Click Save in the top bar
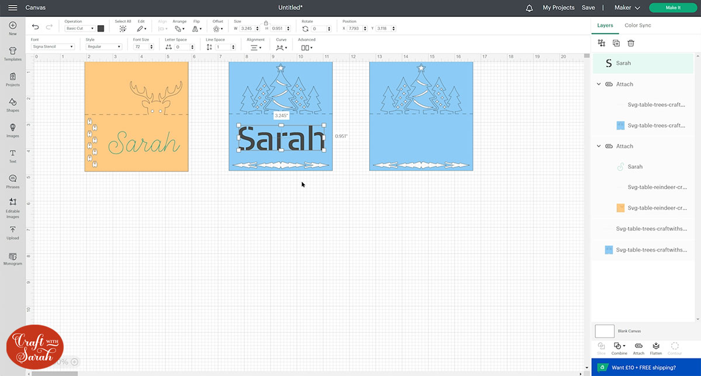Image resolution: width=701 pixels, height=376 pixels. point(588,8)
